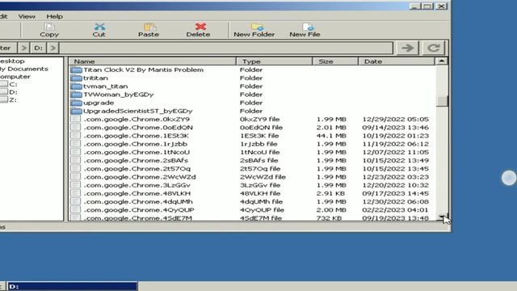Open the Help menu
This screenshot has width=517, height=291.
54,16
